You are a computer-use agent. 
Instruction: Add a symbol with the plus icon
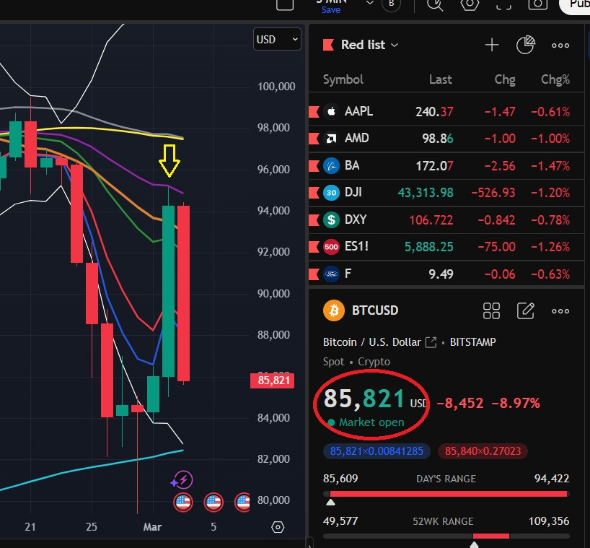click(x=492, y=45)
